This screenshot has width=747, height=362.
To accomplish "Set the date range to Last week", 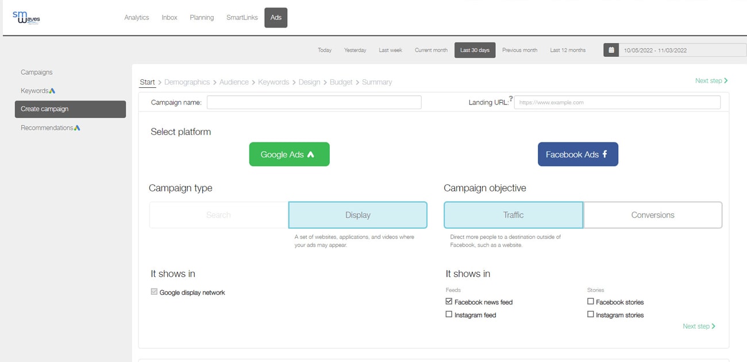I will (x=391, y=50).
